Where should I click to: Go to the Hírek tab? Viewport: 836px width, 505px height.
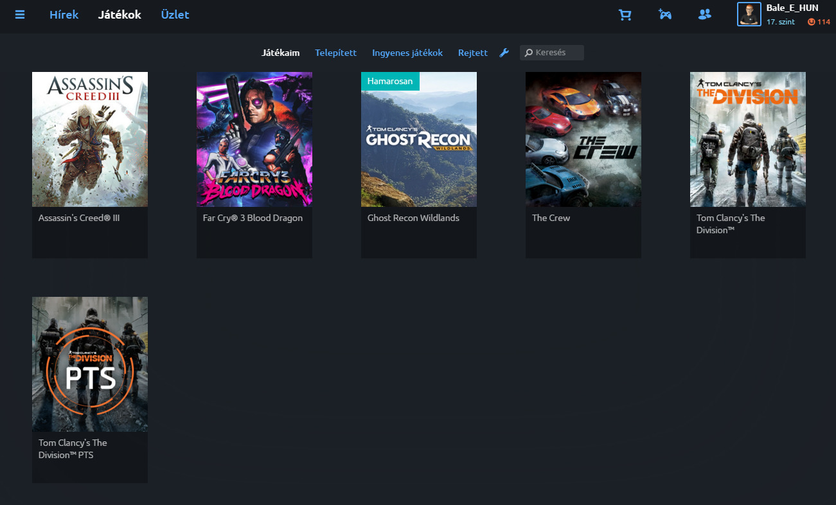tap(64, 14)
